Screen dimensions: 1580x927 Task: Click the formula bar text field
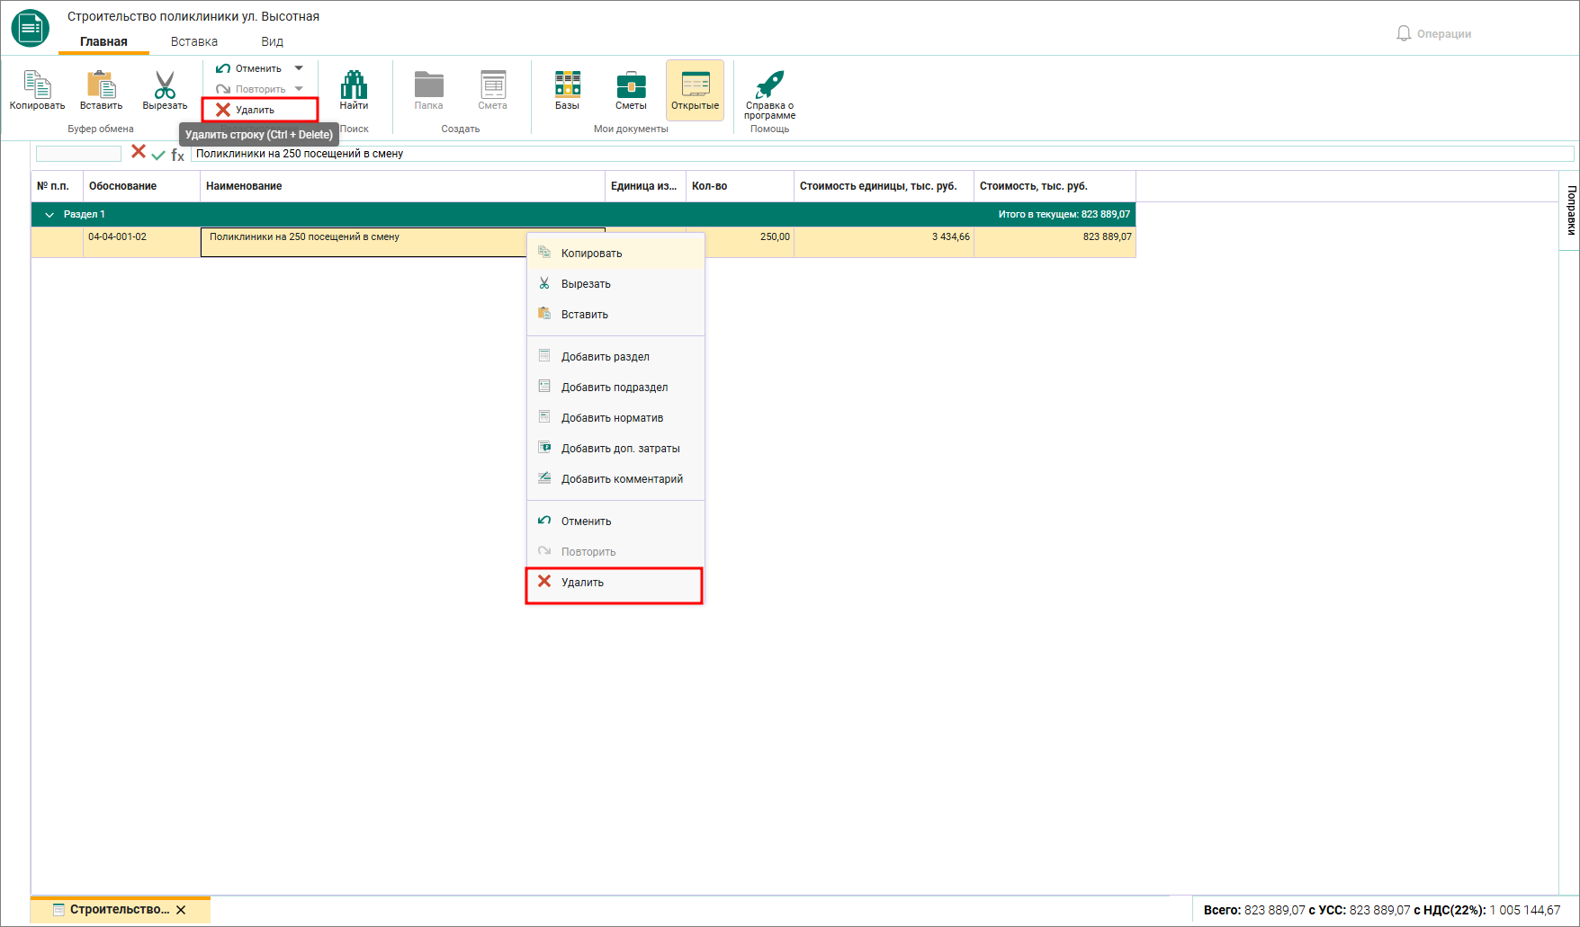tap(882, 154)
